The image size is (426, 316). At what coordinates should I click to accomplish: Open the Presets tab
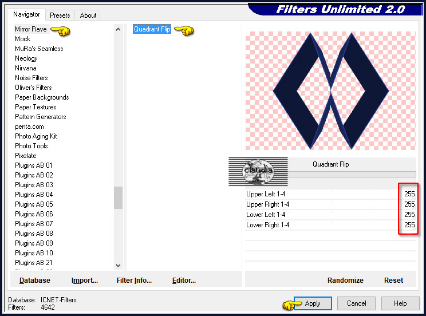[x=60, y=15]
